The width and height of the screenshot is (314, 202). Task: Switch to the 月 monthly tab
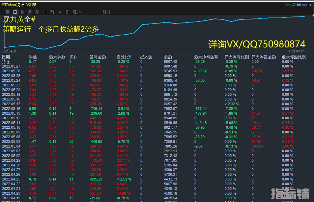click(30, 12)
